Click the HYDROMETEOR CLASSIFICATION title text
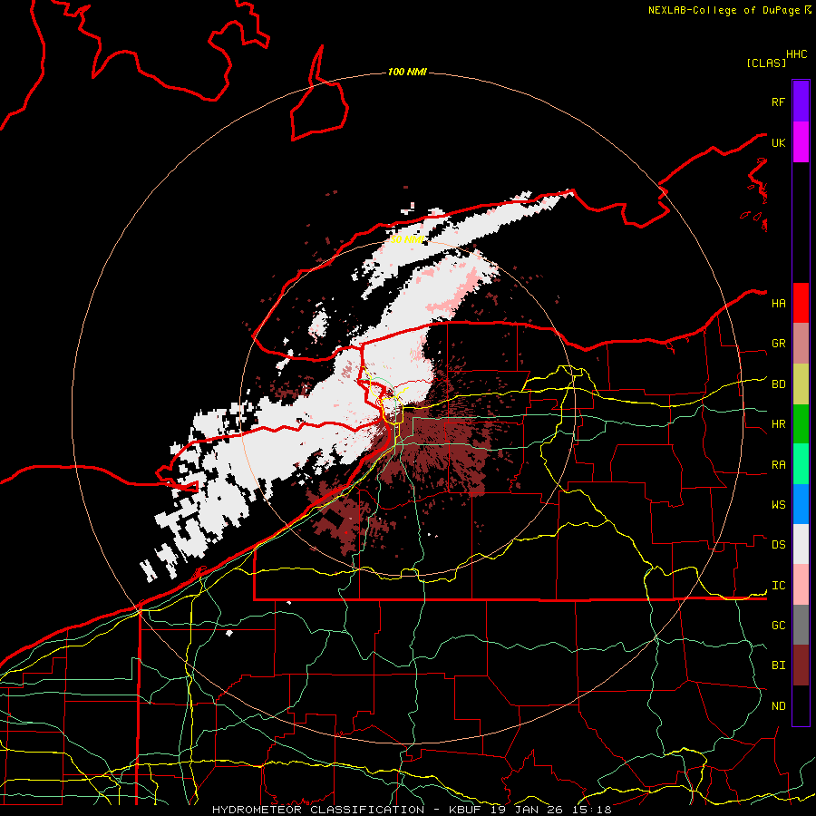This screenshot has height=816, width=816. tap(318, 810)
